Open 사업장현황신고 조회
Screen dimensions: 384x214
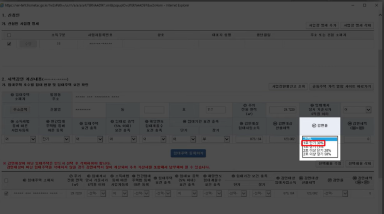point(289,87)
